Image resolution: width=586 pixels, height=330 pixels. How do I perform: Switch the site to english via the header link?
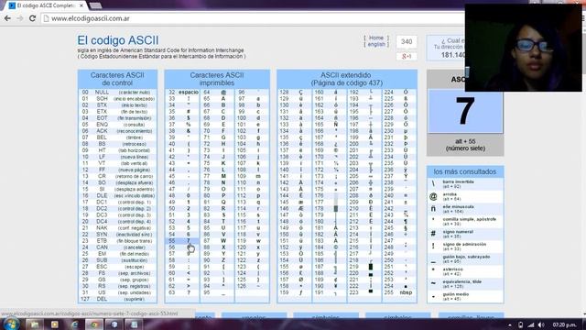376,44
